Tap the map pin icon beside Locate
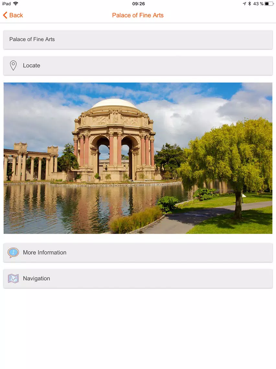The width and height of the screenshot is (276, 369). (x=13, y=65)
